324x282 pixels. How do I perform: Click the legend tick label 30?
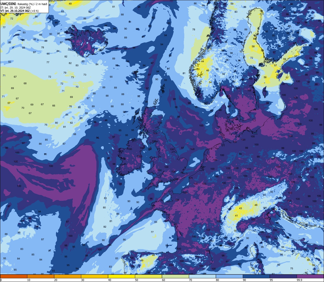[x=83, y=280]
